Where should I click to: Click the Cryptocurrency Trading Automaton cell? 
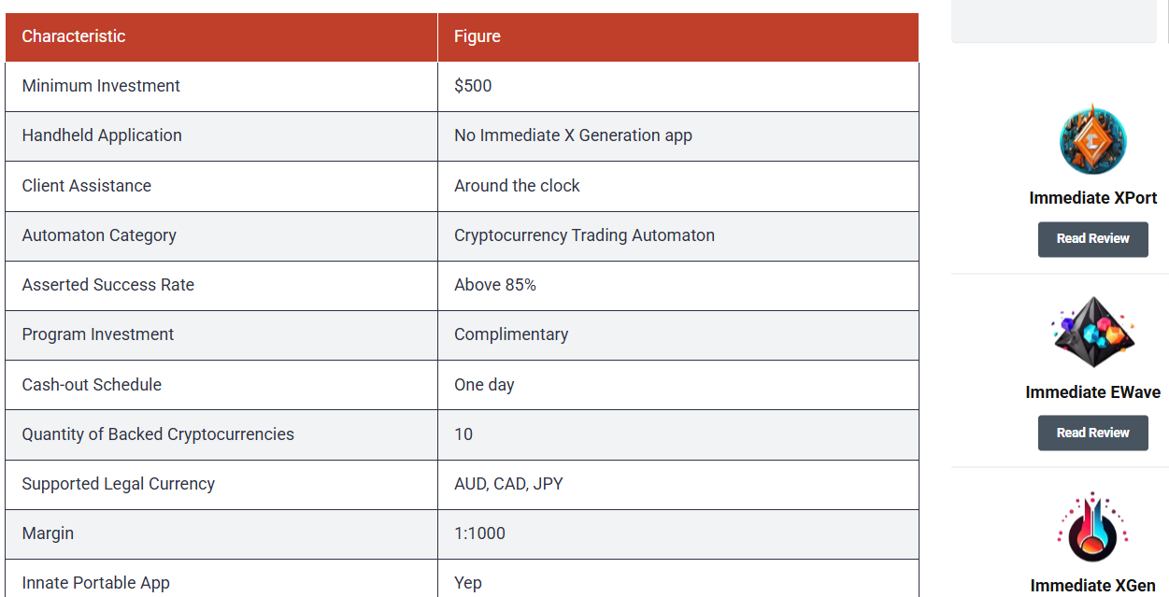pyautogui.click(x=678, y=235)
